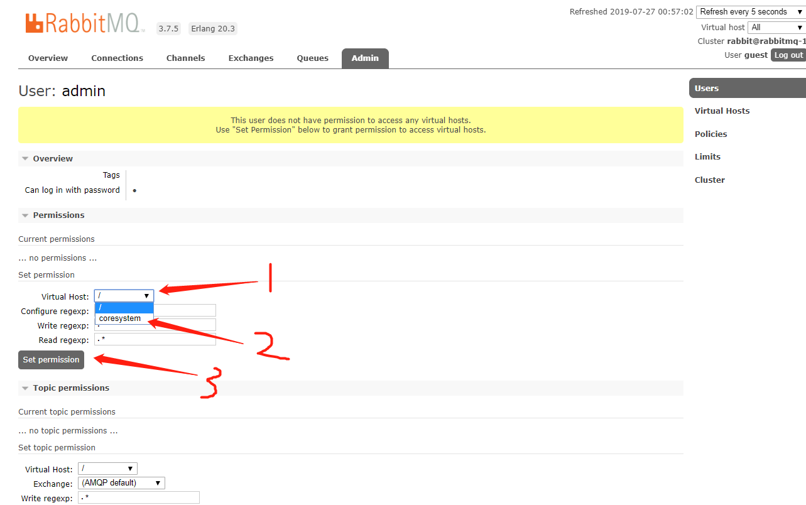
Task: Open the Connections tab
Action: [x=117, y=58]
